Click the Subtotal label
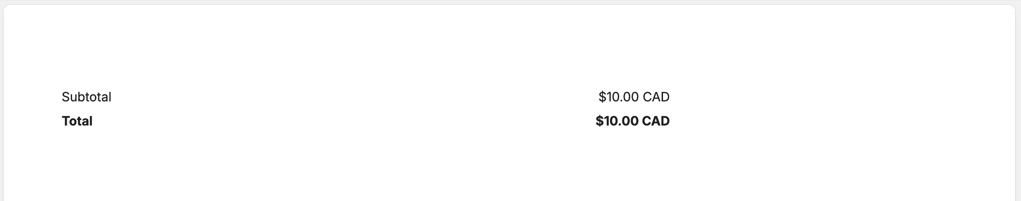 click(x=86, y=97)
